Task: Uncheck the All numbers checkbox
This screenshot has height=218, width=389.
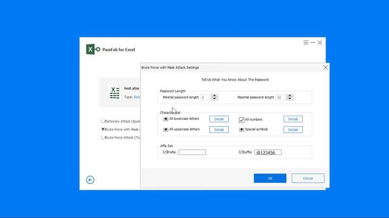Action: point(241,120)
